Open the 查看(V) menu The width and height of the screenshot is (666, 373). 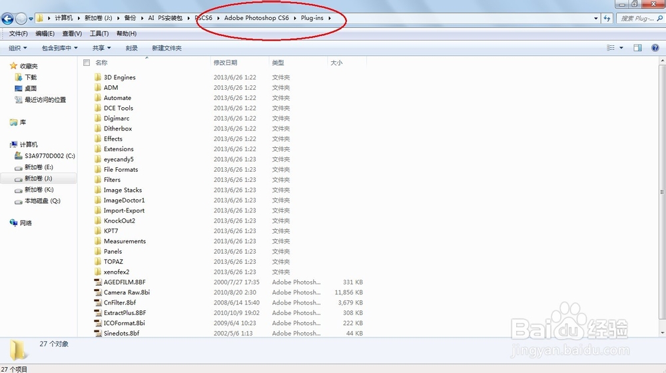(x=72, y=33)
